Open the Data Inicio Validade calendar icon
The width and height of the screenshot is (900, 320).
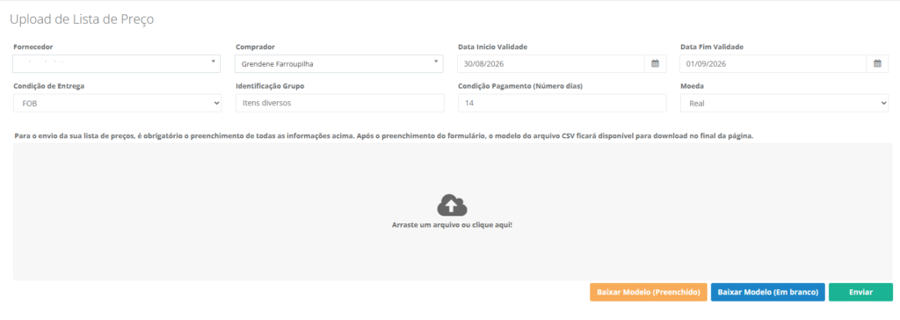655,64
